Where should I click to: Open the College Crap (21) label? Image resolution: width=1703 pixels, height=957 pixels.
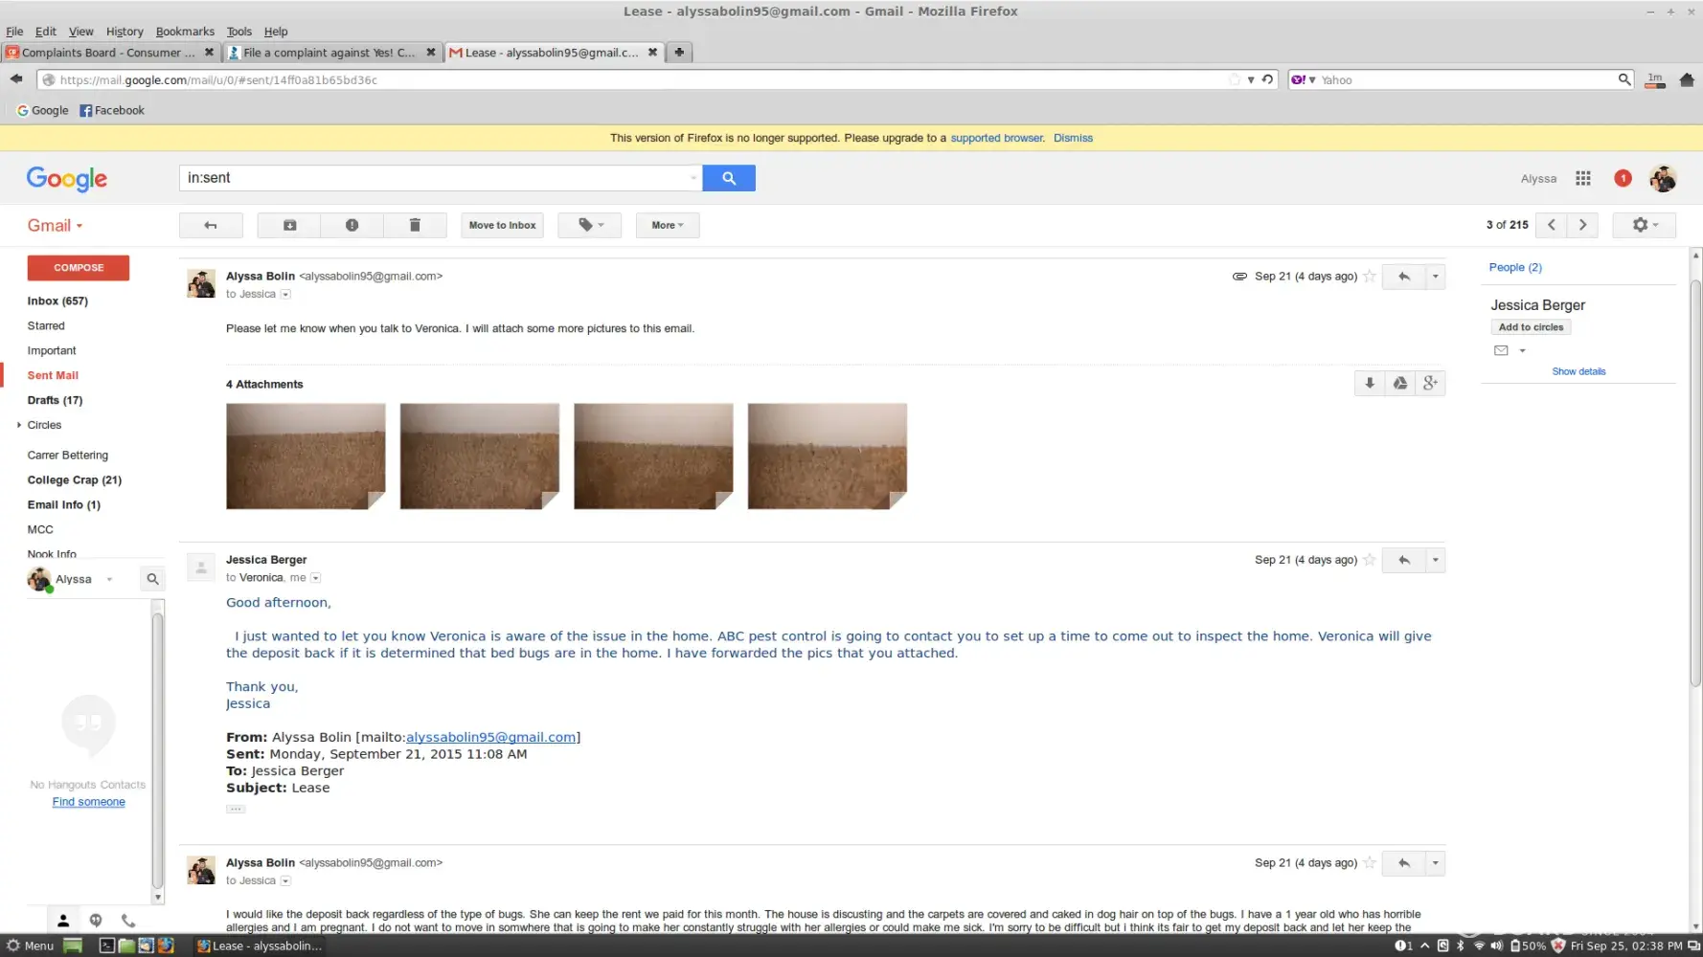(75, 480)
